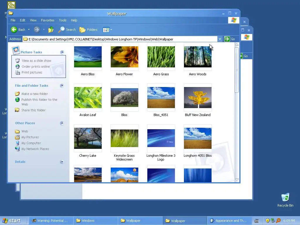Select the Aero Bliss thumbnail
This screenshot has width=300, height=225.
coord(88,57)
